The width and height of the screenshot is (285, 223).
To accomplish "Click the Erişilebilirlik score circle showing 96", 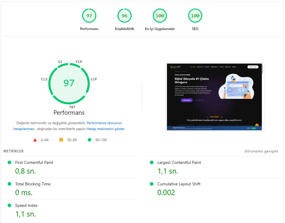I will [124, 16].
